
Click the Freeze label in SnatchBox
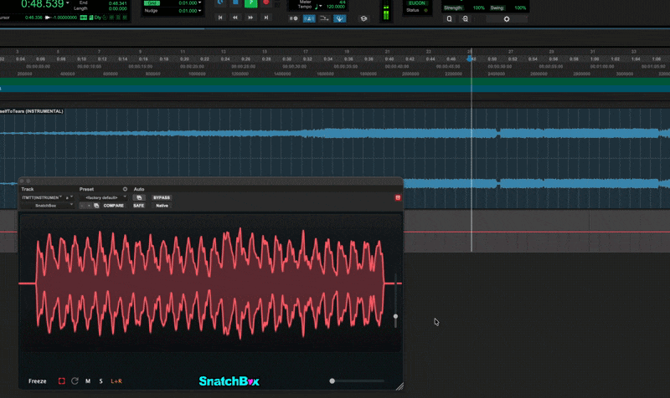(38, 381)
